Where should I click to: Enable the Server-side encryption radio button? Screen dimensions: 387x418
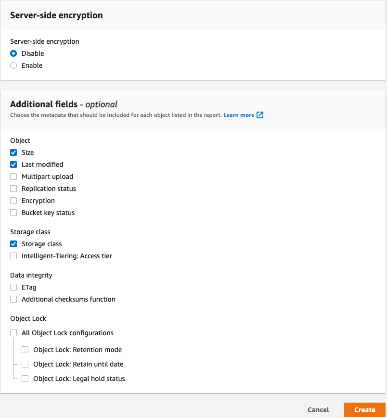[x=13, y=65]
